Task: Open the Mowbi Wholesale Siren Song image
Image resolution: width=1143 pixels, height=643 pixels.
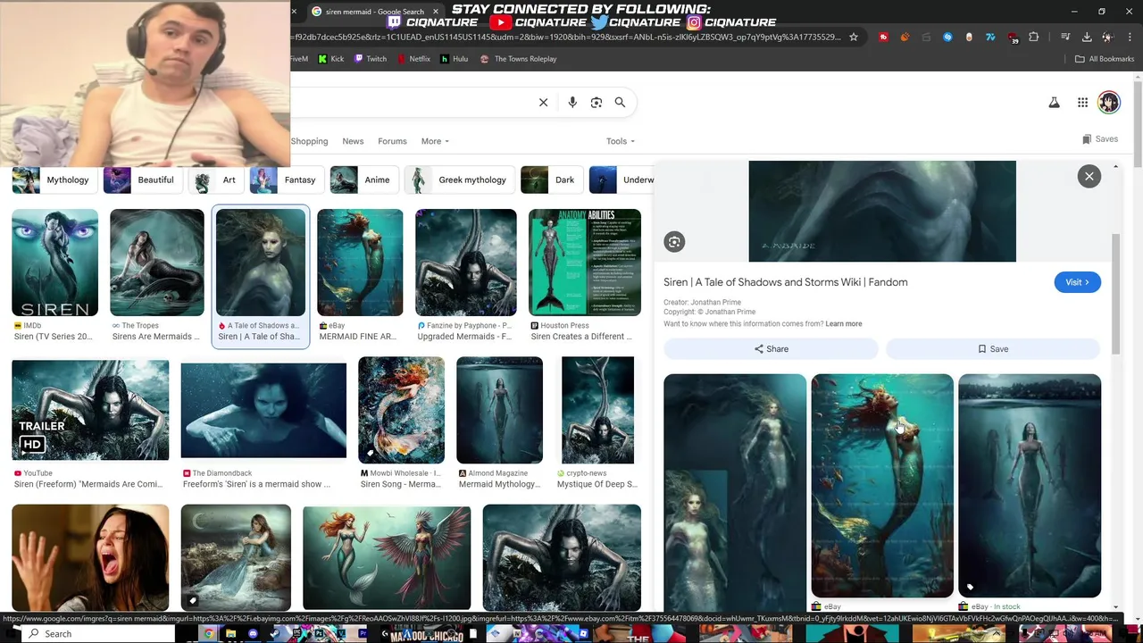Action: (401, 411)
